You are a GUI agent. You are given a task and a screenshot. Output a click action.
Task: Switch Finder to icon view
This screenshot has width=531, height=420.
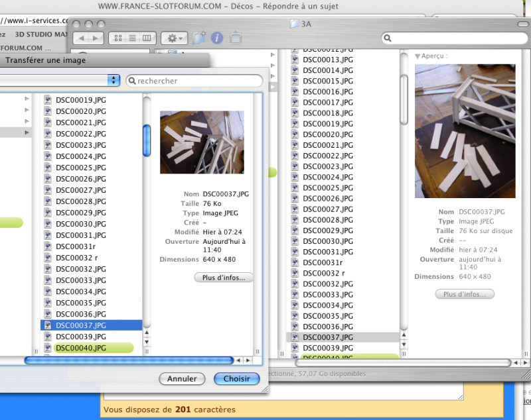pyautogui.click(x=119, y=38)
